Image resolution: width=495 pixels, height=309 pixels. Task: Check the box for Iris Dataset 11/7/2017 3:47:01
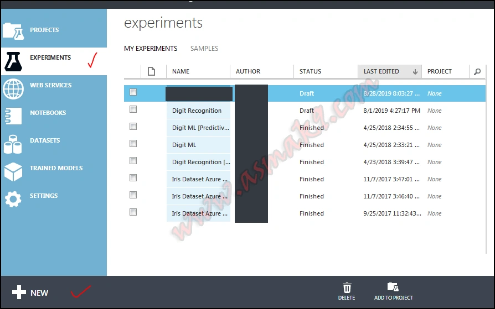point(133,178)
